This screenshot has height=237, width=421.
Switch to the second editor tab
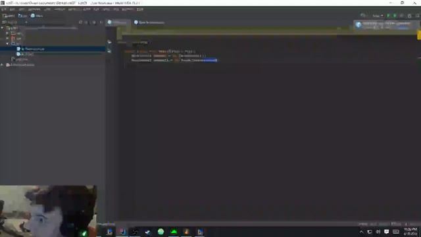click(149, 22)
